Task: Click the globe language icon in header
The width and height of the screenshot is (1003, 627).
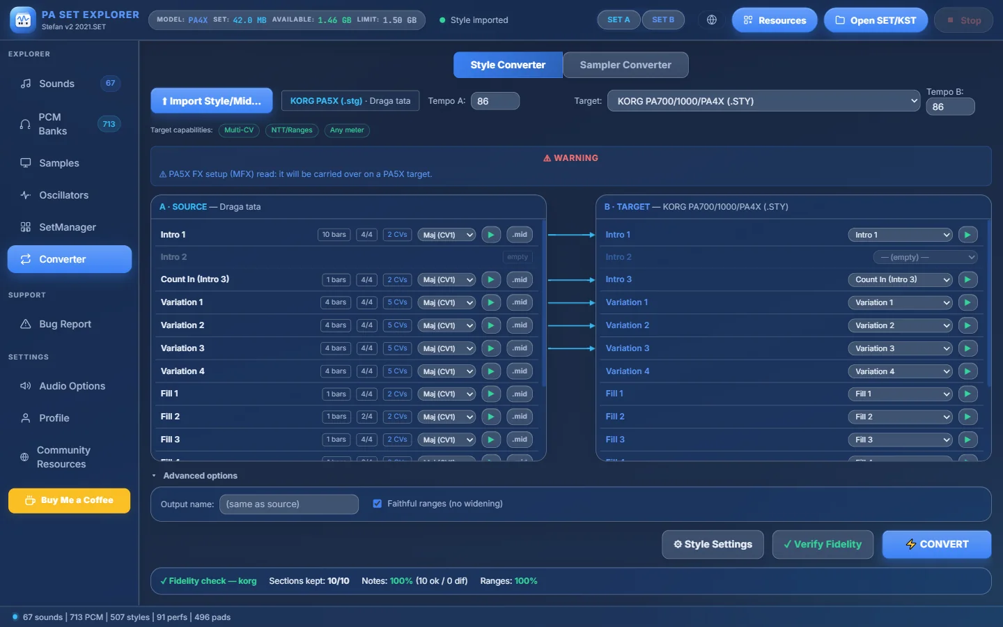Action: 711,20
